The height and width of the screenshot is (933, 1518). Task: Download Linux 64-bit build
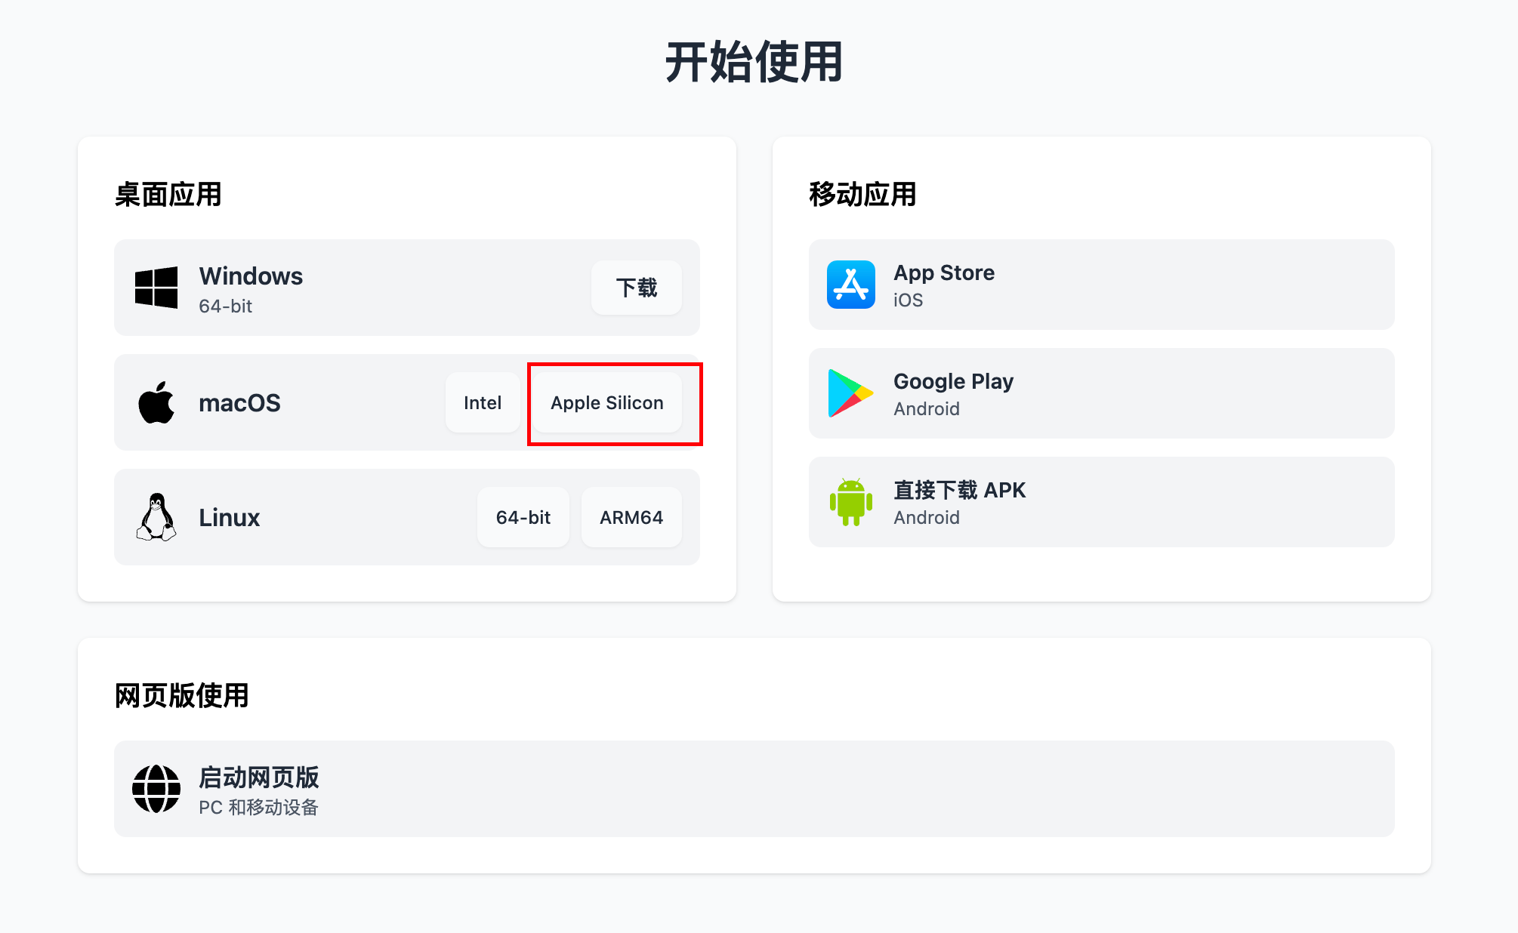pyautogui.click(x=523, y=517)
